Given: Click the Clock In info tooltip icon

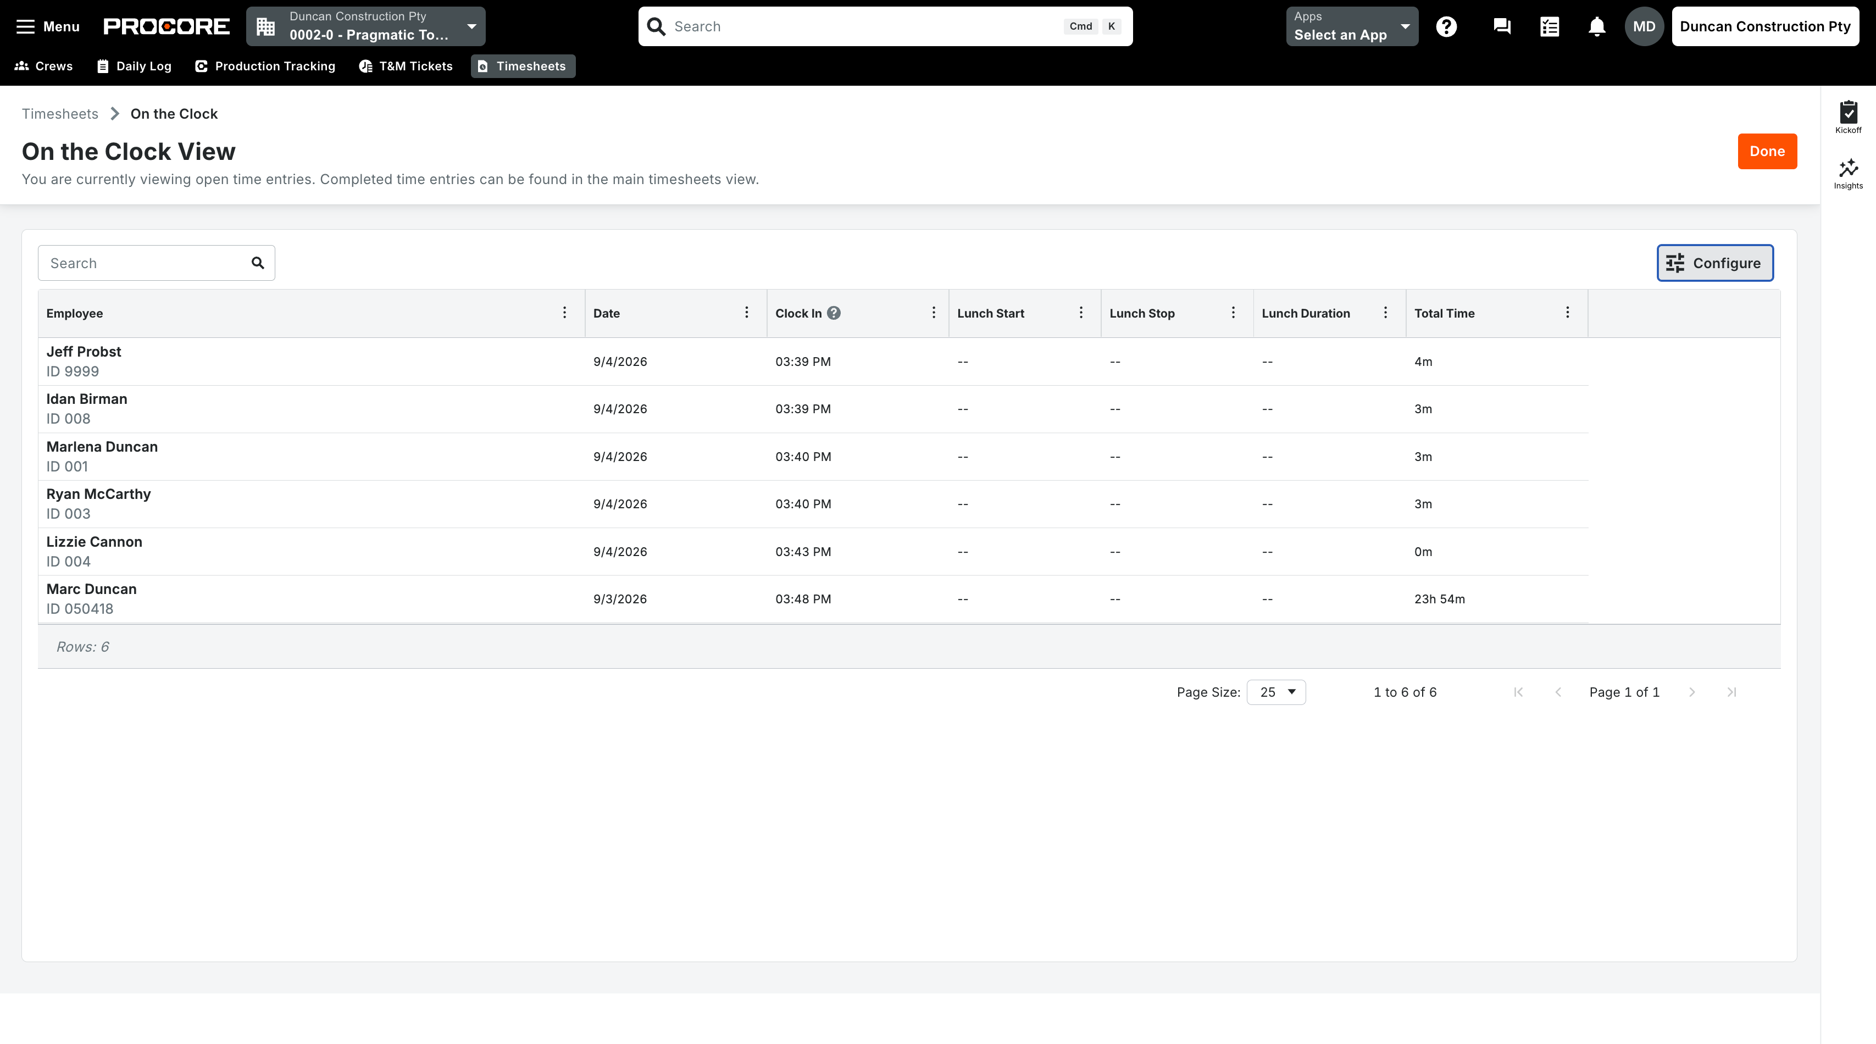Looking at the screenshot, I should 834,313.
